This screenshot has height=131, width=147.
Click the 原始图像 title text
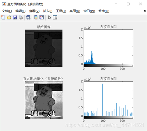pos(44,27)
